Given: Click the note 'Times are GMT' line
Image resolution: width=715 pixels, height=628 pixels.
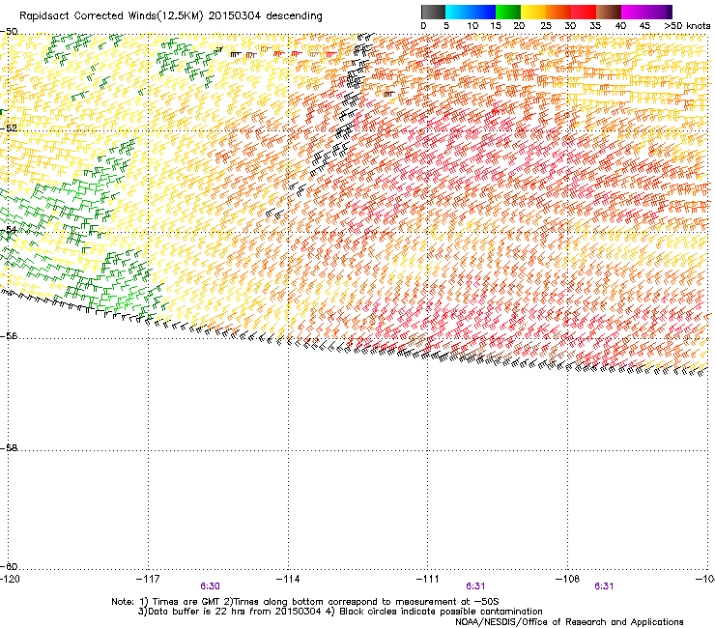Looking at the screenshot, I should [x=305, y=602].
